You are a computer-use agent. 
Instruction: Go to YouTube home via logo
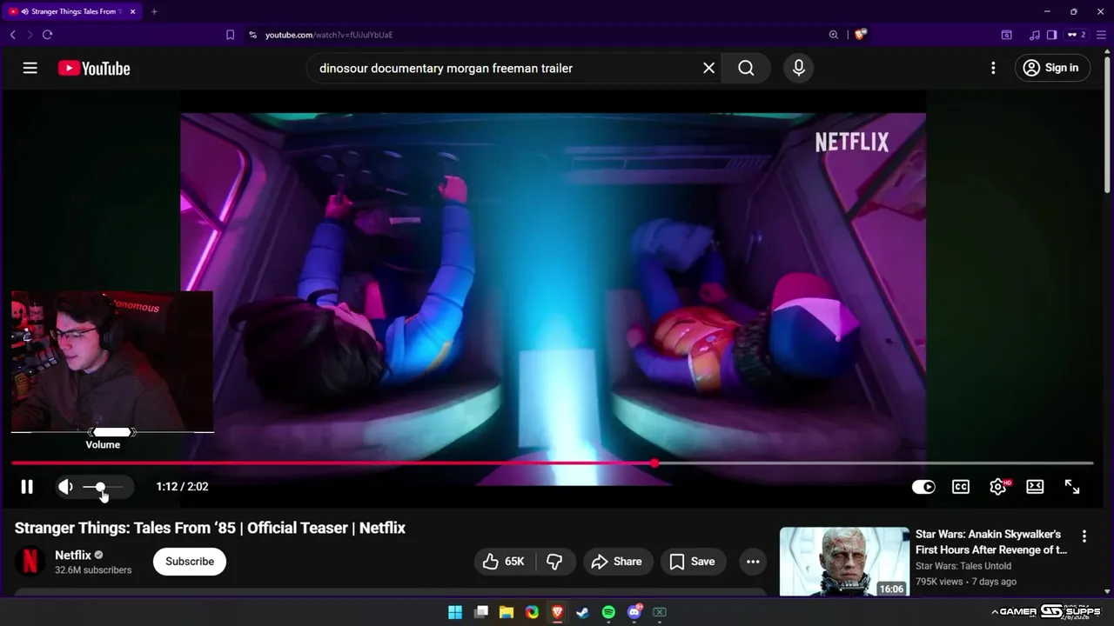coord(94,68)
